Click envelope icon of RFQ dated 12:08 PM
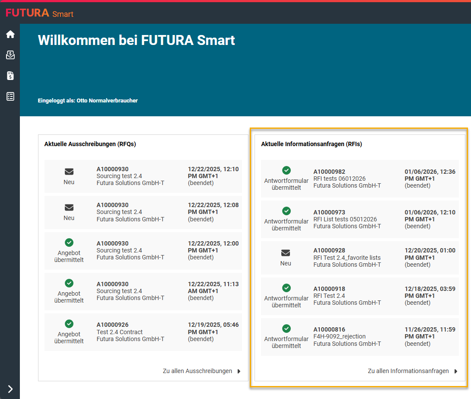The width and height of the screenshot is (471, 399). pyautogui.click(x=69, y=208)
